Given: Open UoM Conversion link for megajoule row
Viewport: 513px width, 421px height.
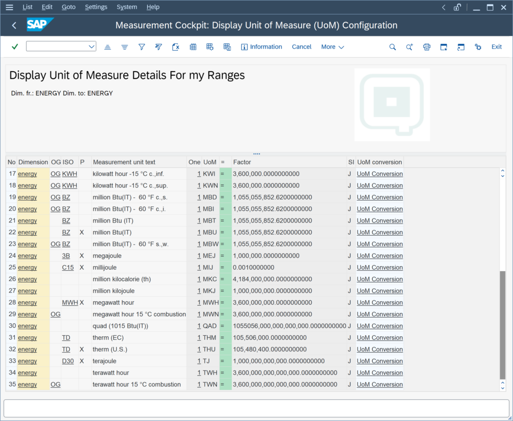Looking at the screenshot, I should 380,256.
